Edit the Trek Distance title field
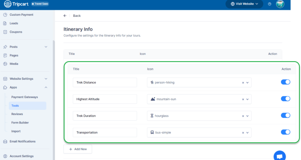The height and width of the screenshot is (160, 301). coord(105,82)
